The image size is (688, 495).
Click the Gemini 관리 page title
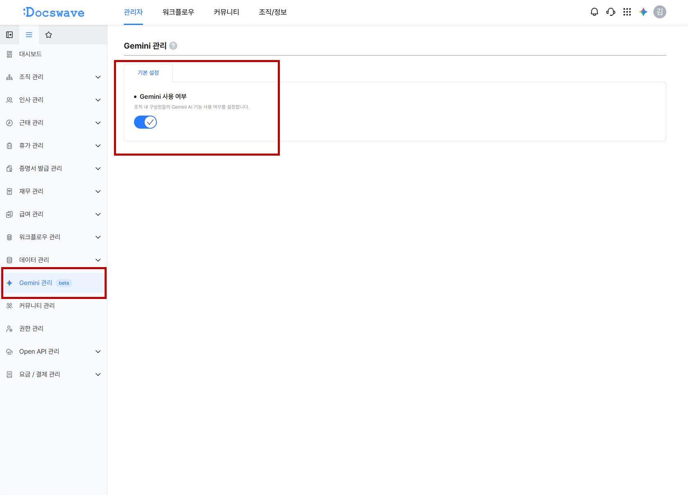click(145, 46)
